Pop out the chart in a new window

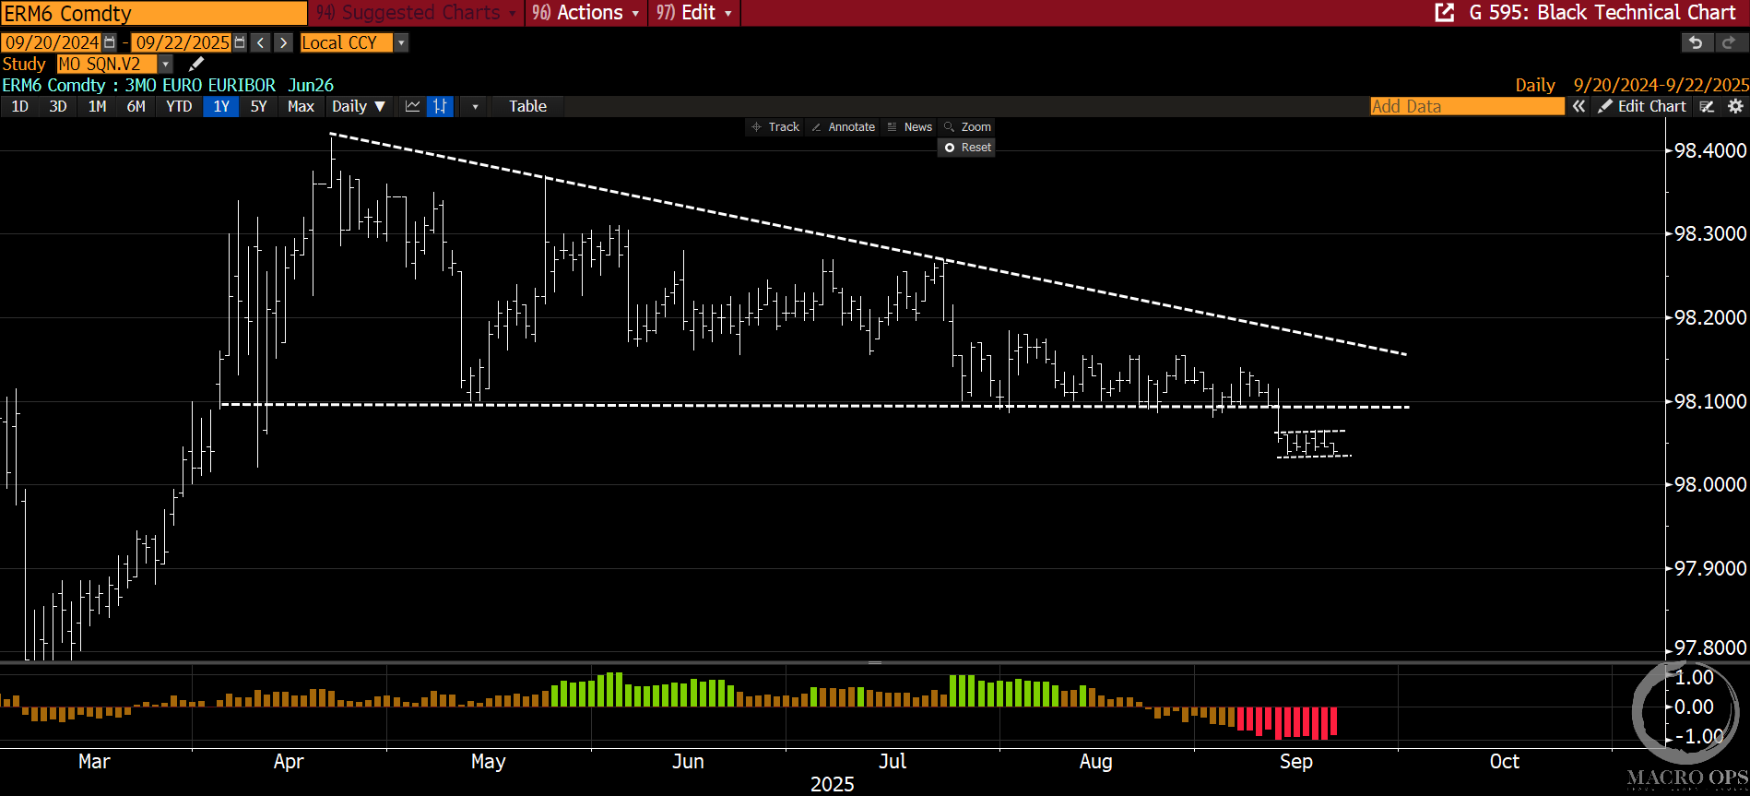pyautogui.click(x=1444, y=13)
